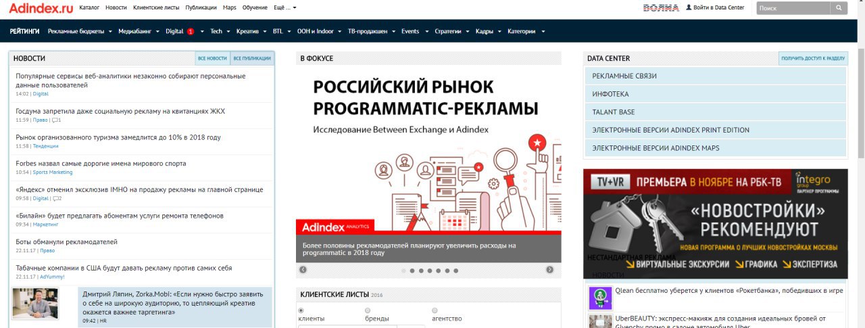Click the Qlean news thumbnail icon
Viewport: 865px width, 328px height.
[x=600, y=298]
